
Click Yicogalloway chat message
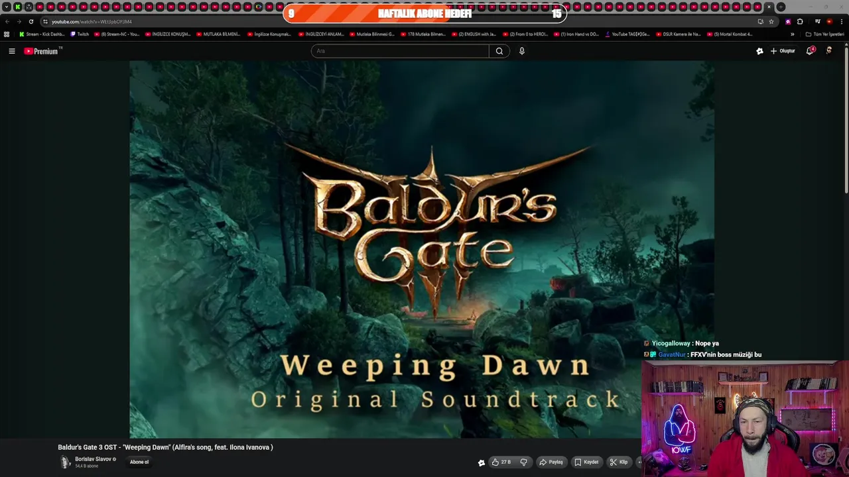(682, 343)
